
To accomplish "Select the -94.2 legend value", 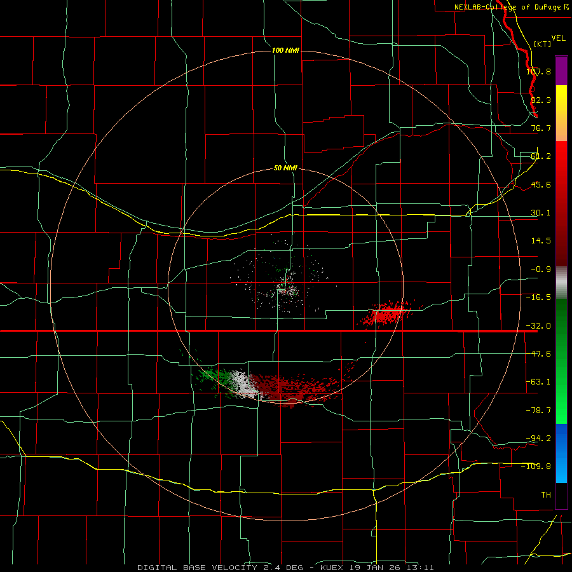I will [538, 438].
